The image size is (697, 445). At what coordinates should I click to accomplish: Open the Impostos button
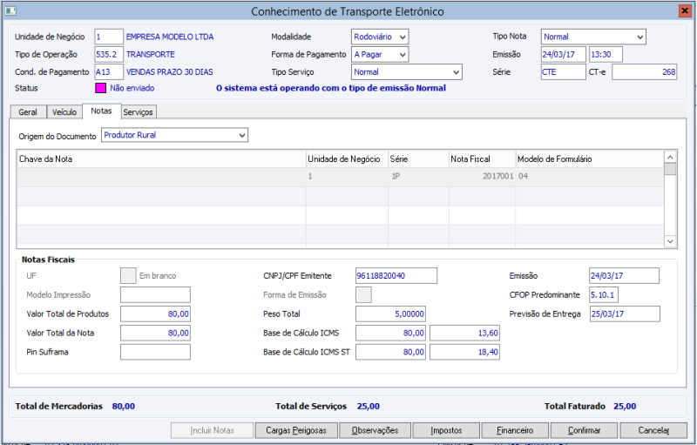click(445, 430)
